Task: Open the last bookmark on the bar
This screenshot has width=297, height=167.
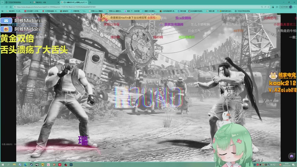Action: pos(242,11)
